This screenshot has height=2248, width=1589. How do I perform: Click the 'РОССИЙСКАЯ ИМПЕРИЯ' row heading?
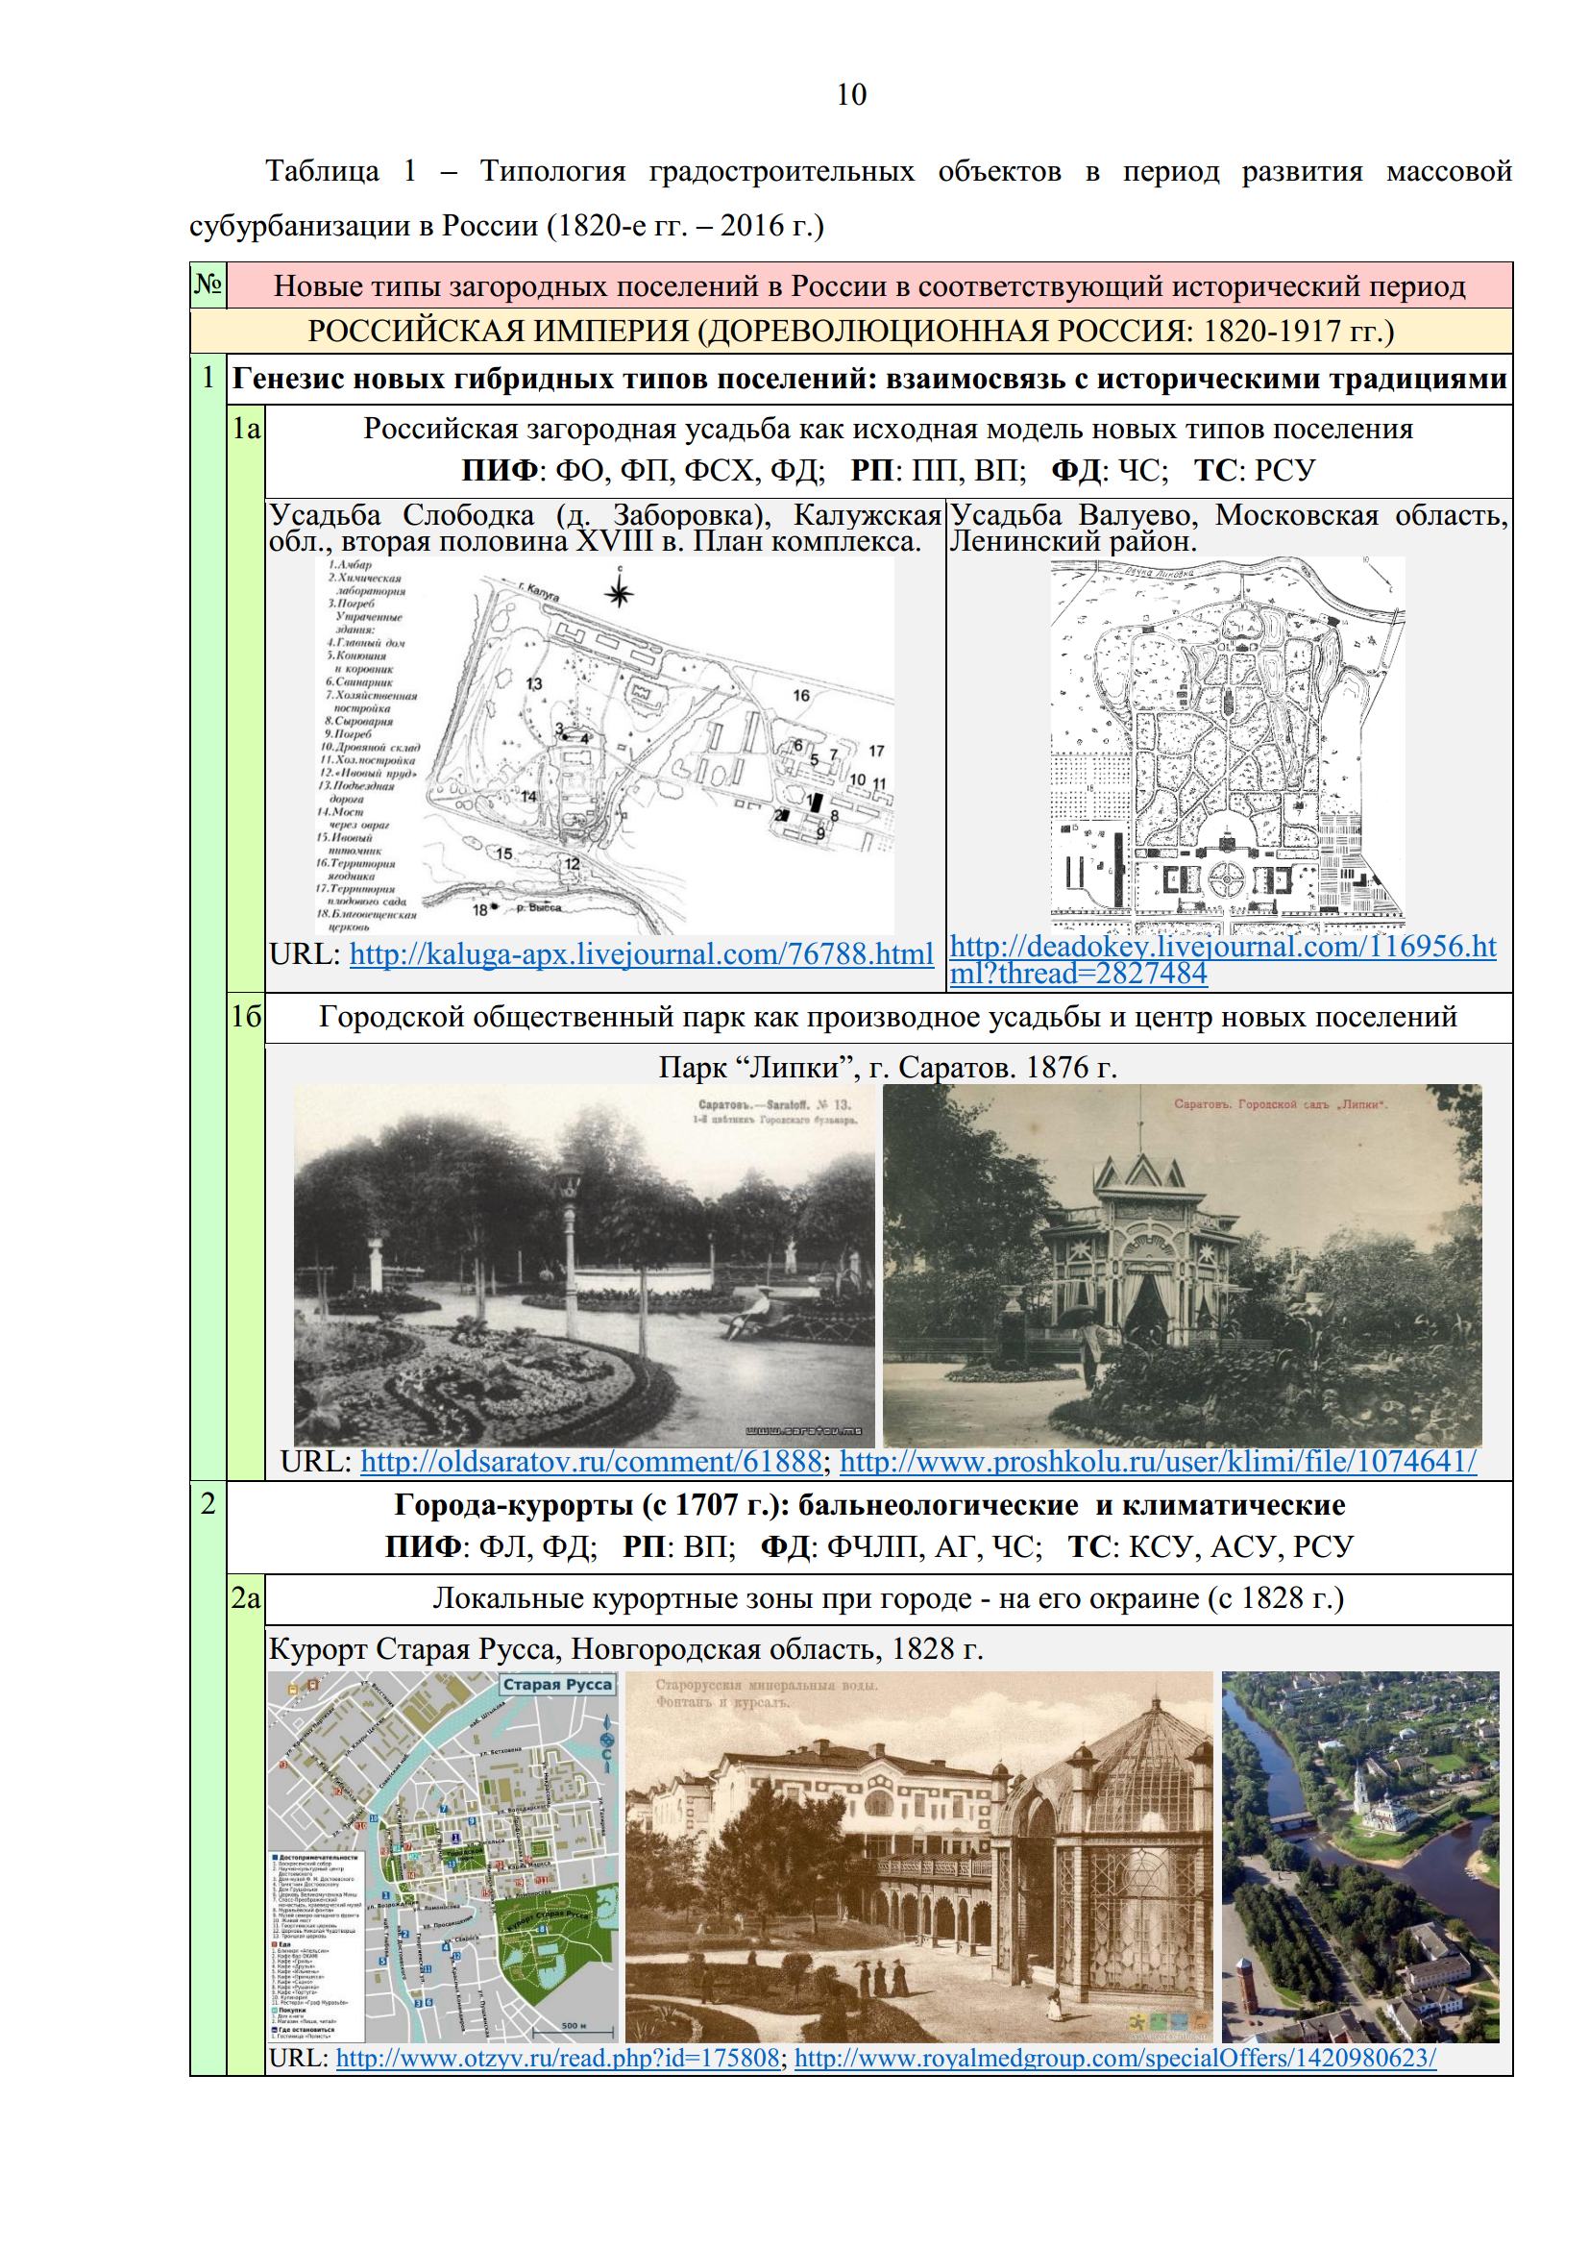pyautogui.click(x=851, y=332)
